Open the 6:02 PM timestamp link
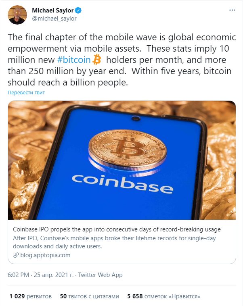 18,275
